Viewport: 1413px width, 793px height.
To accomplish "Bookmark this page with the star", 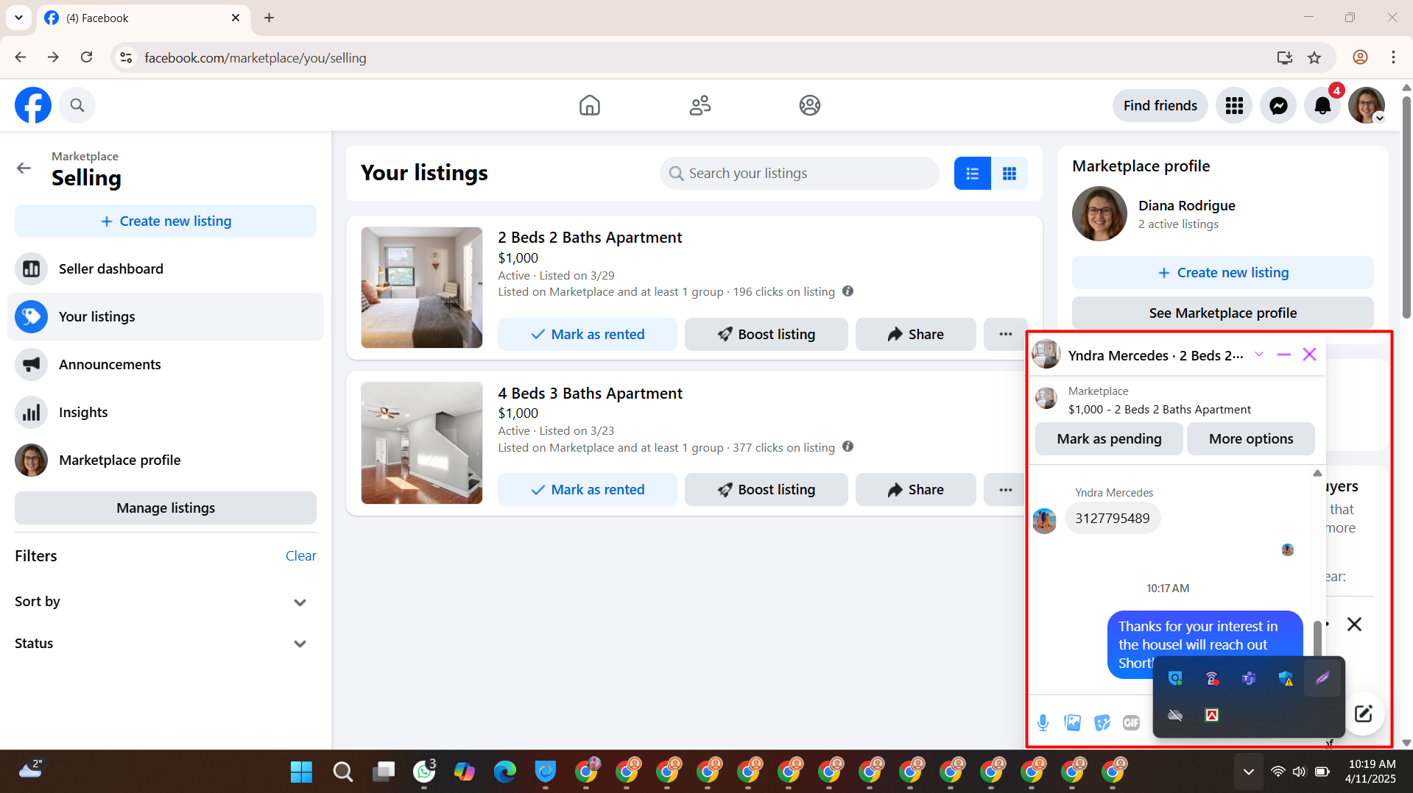I will coord(1314,57).
